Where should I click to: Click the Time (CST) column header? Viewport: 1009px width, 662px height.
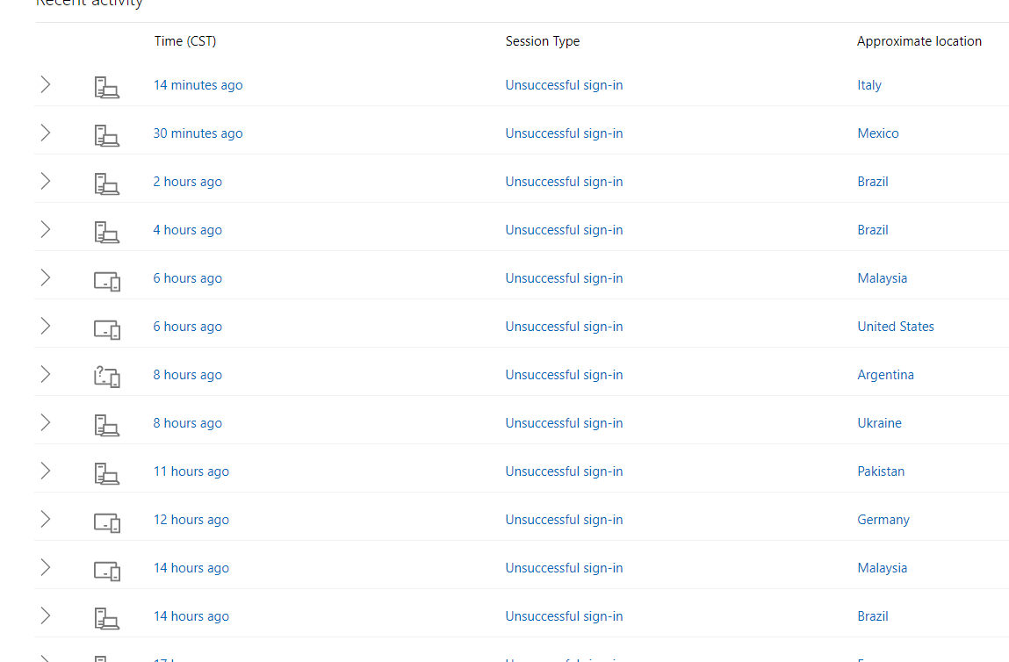pyautogui.click(x=185, y=41)
